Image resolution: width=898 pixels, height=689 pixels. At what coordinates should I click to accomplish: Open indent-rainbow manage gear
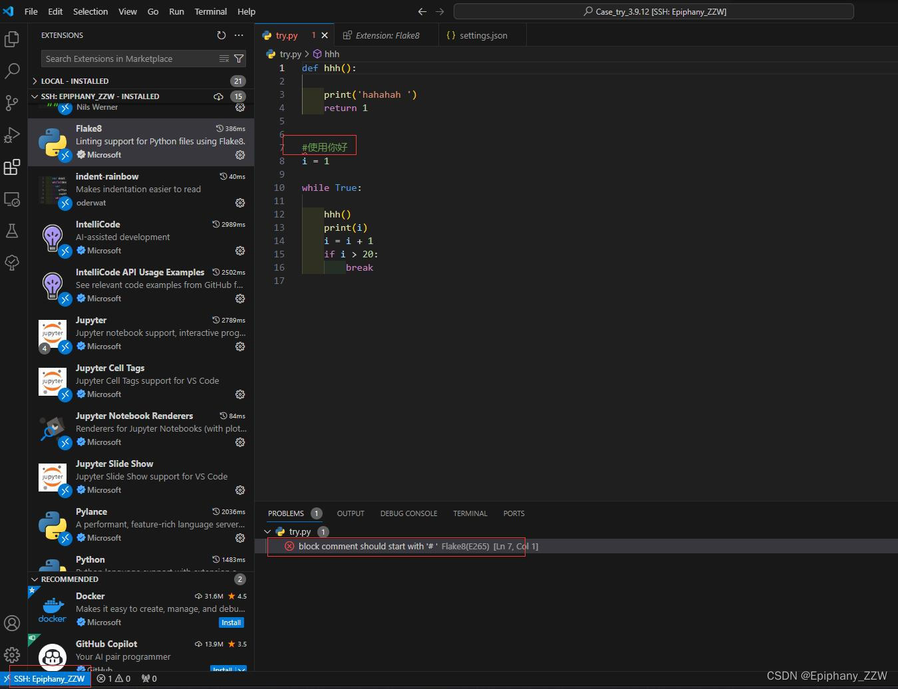tap(240, 203)
